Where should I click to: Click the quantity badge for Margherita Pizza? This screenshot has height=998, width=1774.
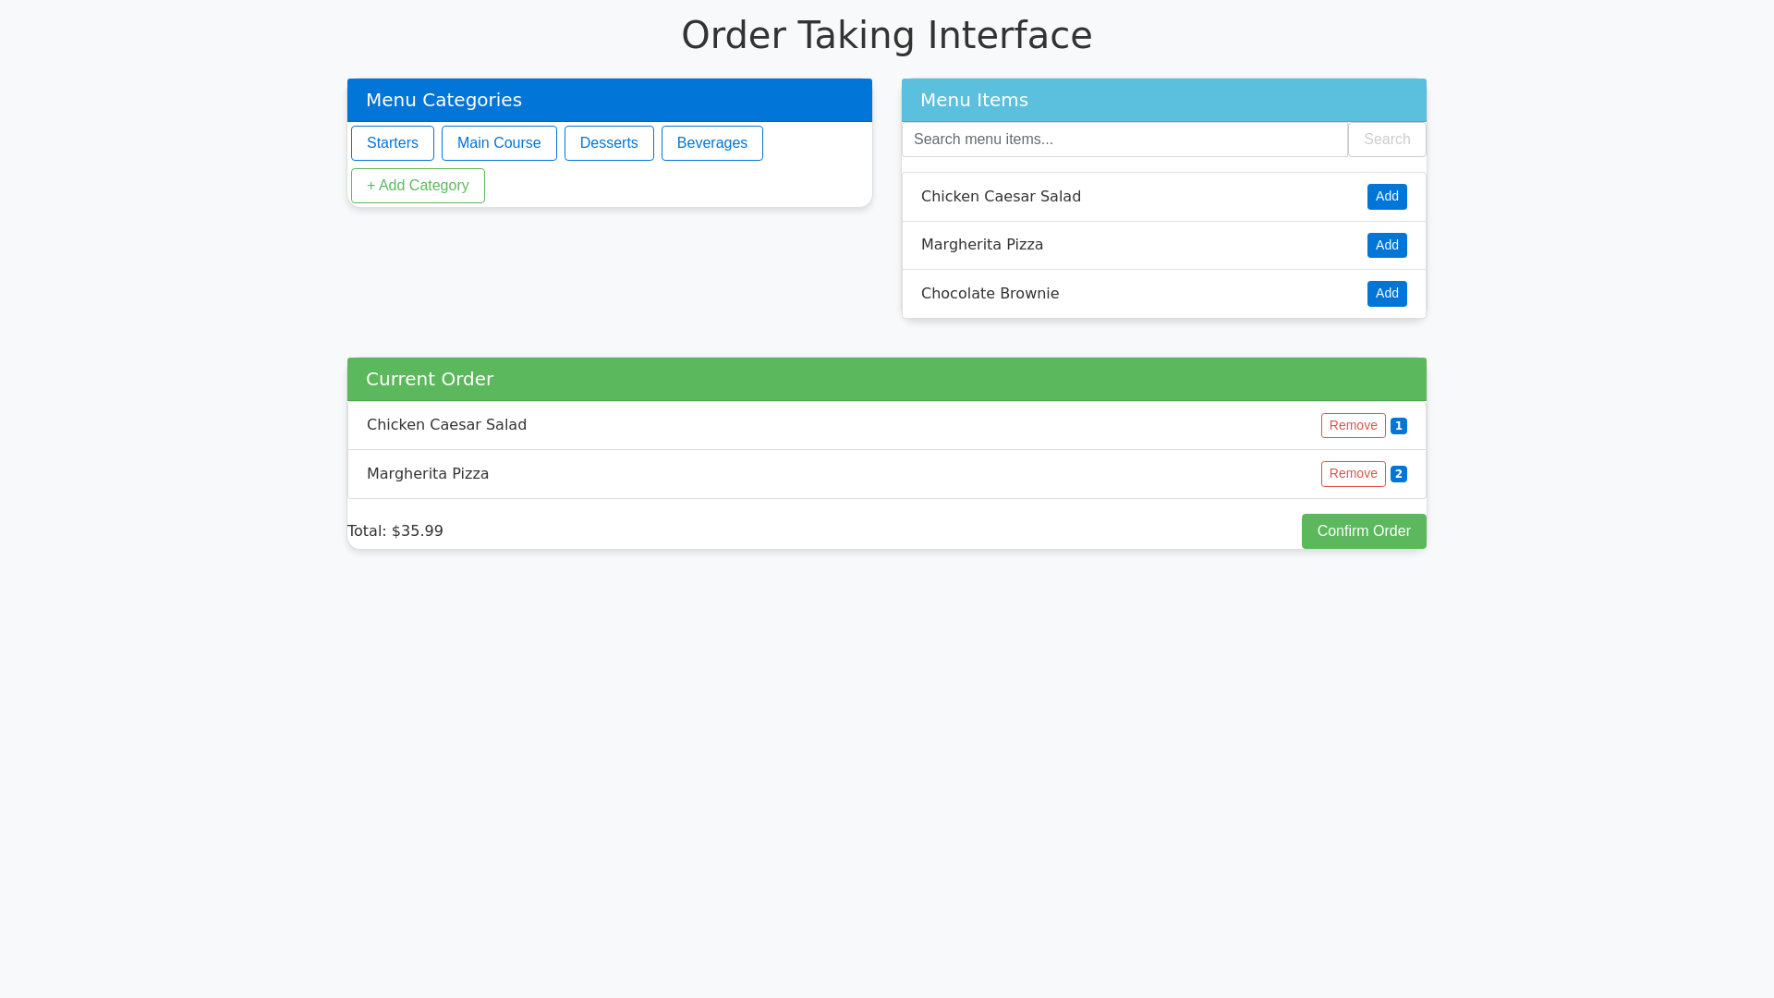coord(1398,474)
